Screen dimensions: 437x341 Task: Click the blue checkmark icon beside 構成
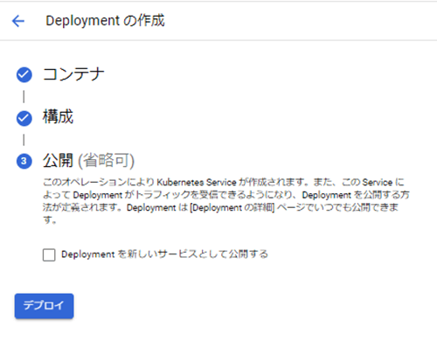(24, 118)
